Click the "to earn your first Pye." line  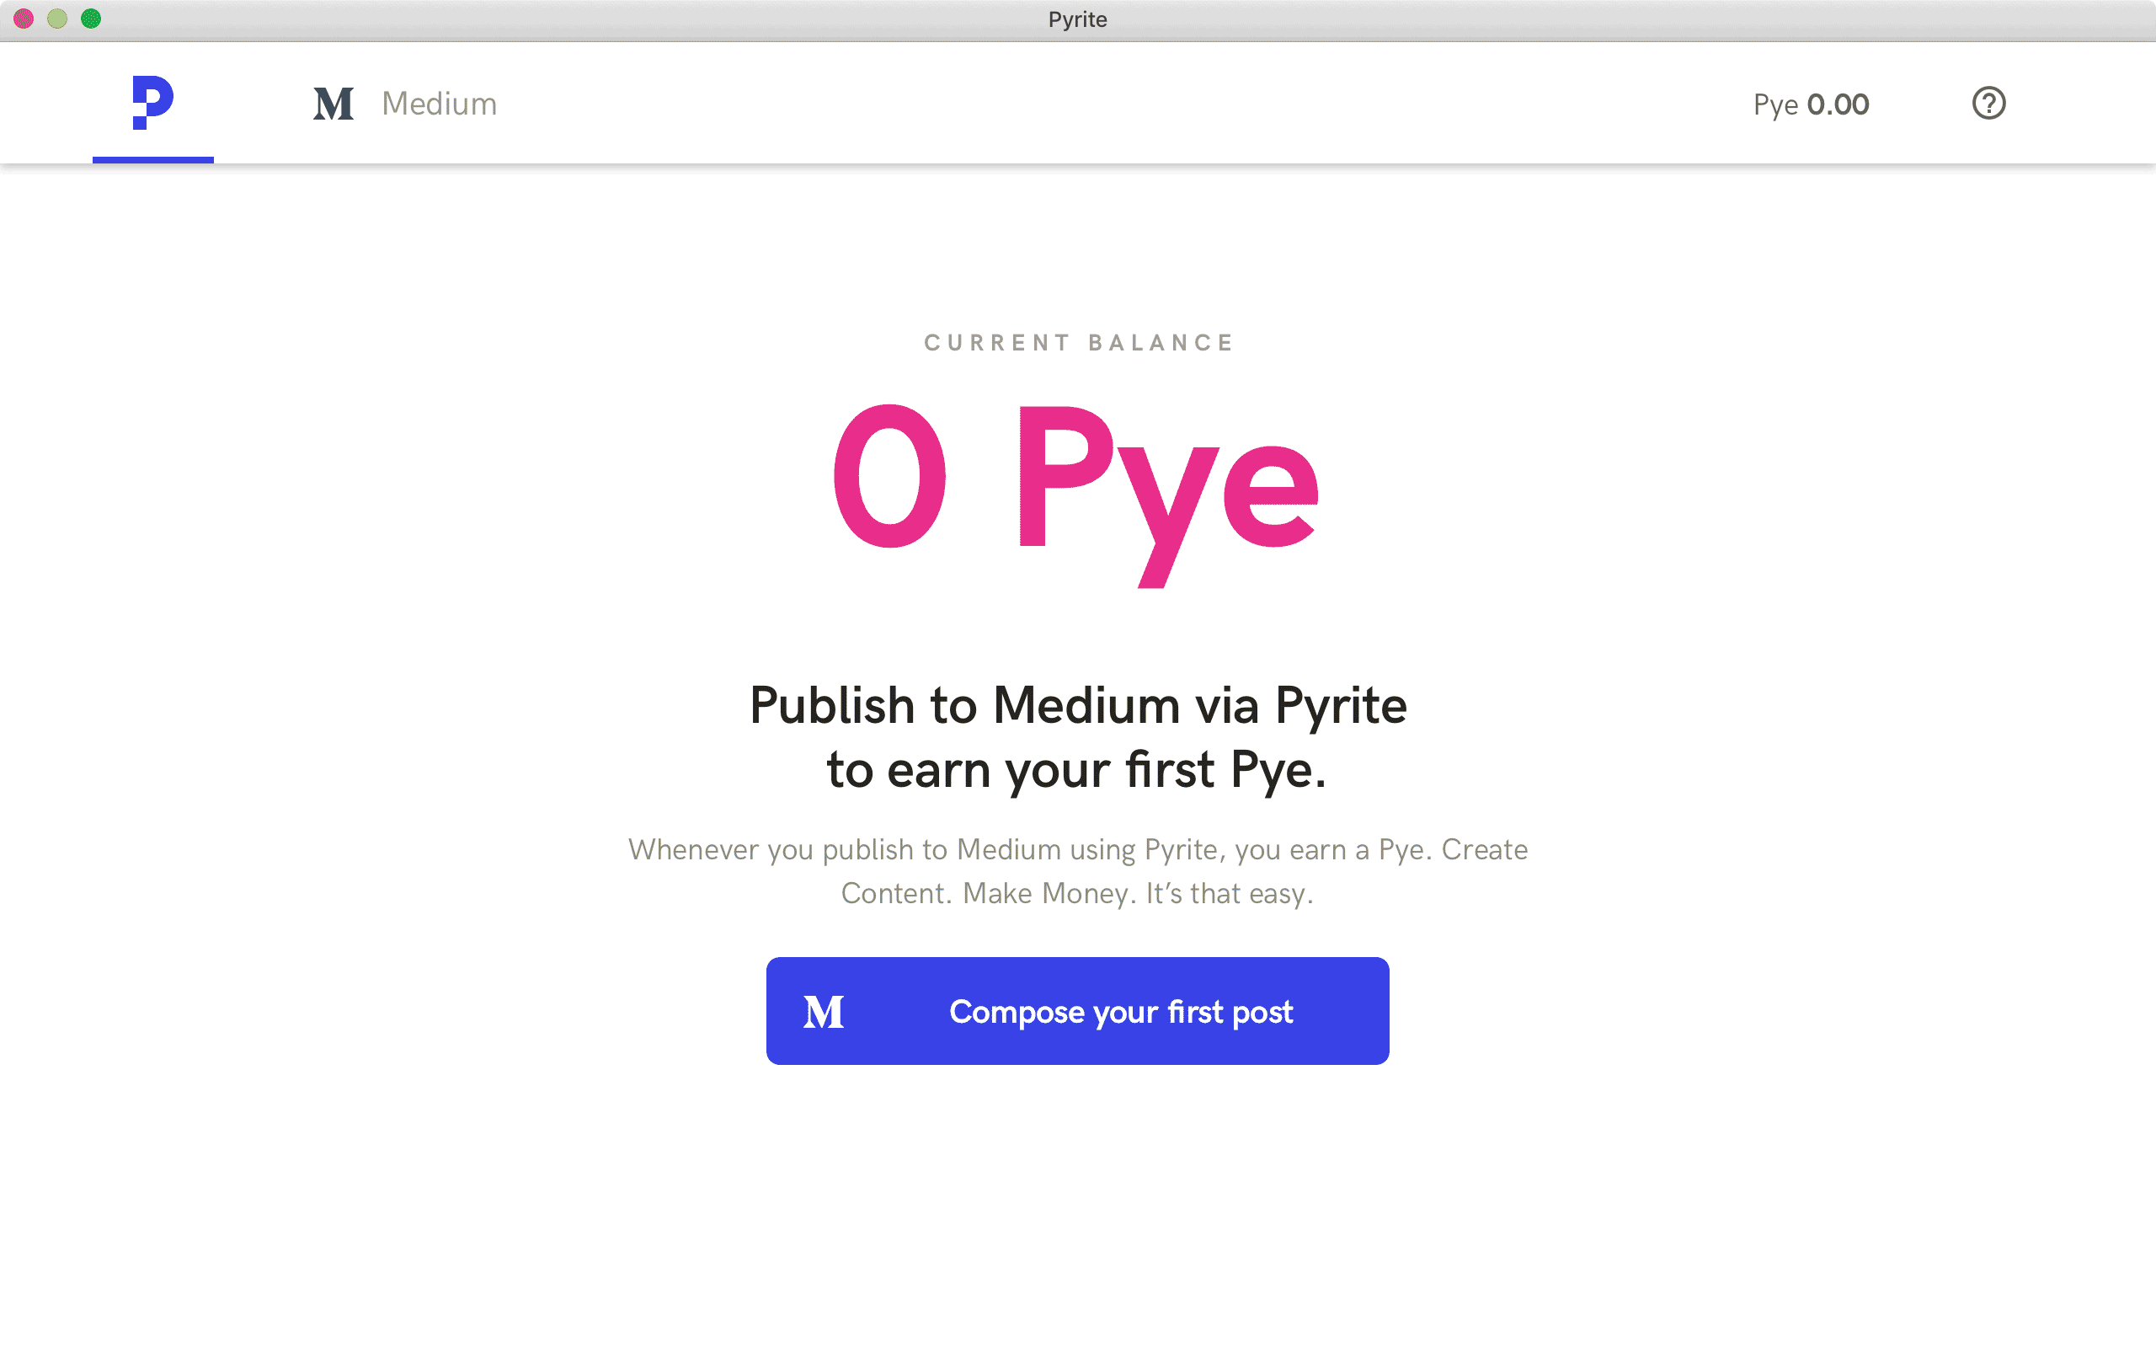coord(1076,769)
